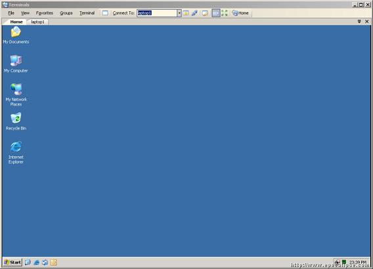Click the Home toolbar button
This screenshot has width=373, height=269.
coord(240,13)
